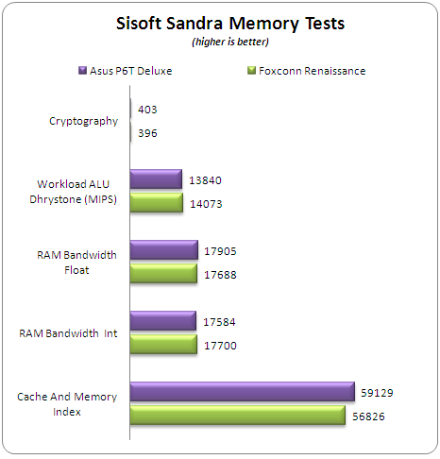Click the chart title Sisoft Sandra Memory Tests

pyautogui.click(x=230, y=24)
